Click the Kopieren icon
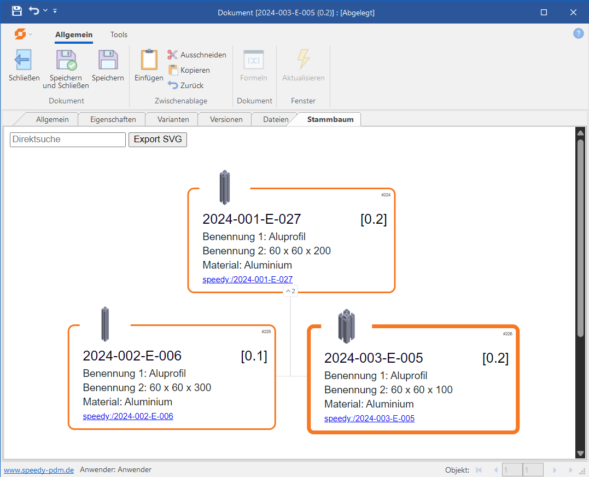The height and width of the screenshot is (477, 589). coord(173,70)
